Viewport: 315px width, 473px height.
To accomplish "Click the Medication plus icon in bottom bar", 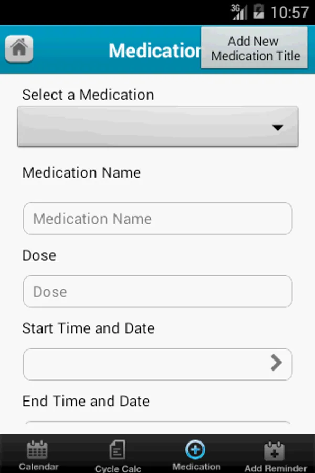I will pos(196,450).
